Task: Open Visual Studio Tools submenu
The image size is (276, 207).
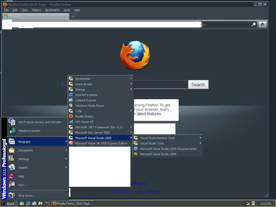Action: tap(168, 143)
